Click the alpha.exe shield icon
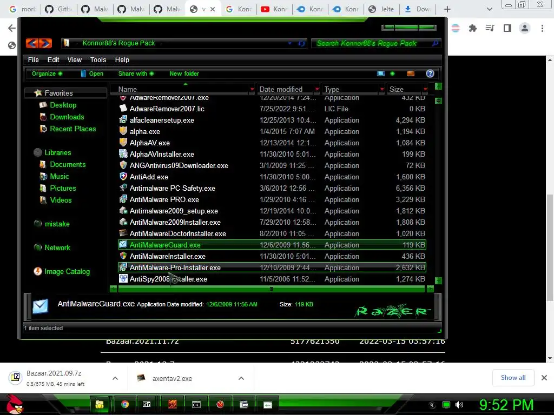The width and height of the screenshot is (554, 415). [123, 131]
